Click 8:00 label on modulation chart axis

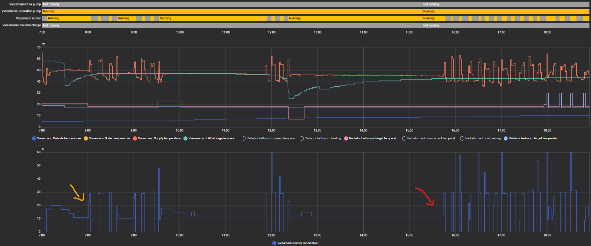coord(88,235)
